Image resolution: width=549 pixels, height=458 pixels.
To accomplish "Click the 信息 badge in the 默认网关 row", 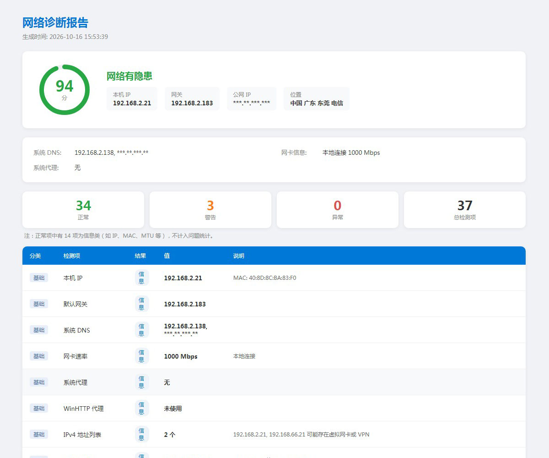I will [142, 304].
